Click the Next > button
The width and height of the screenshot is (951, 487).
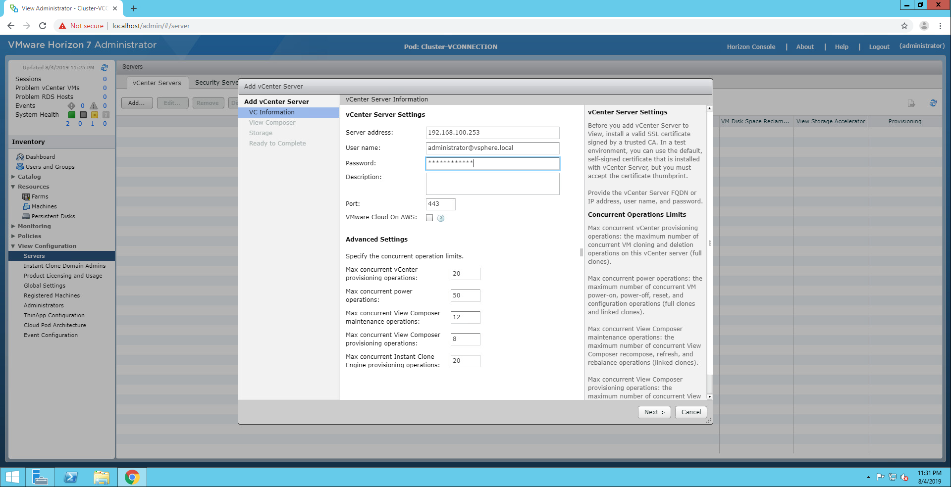[x=654, y=412]
